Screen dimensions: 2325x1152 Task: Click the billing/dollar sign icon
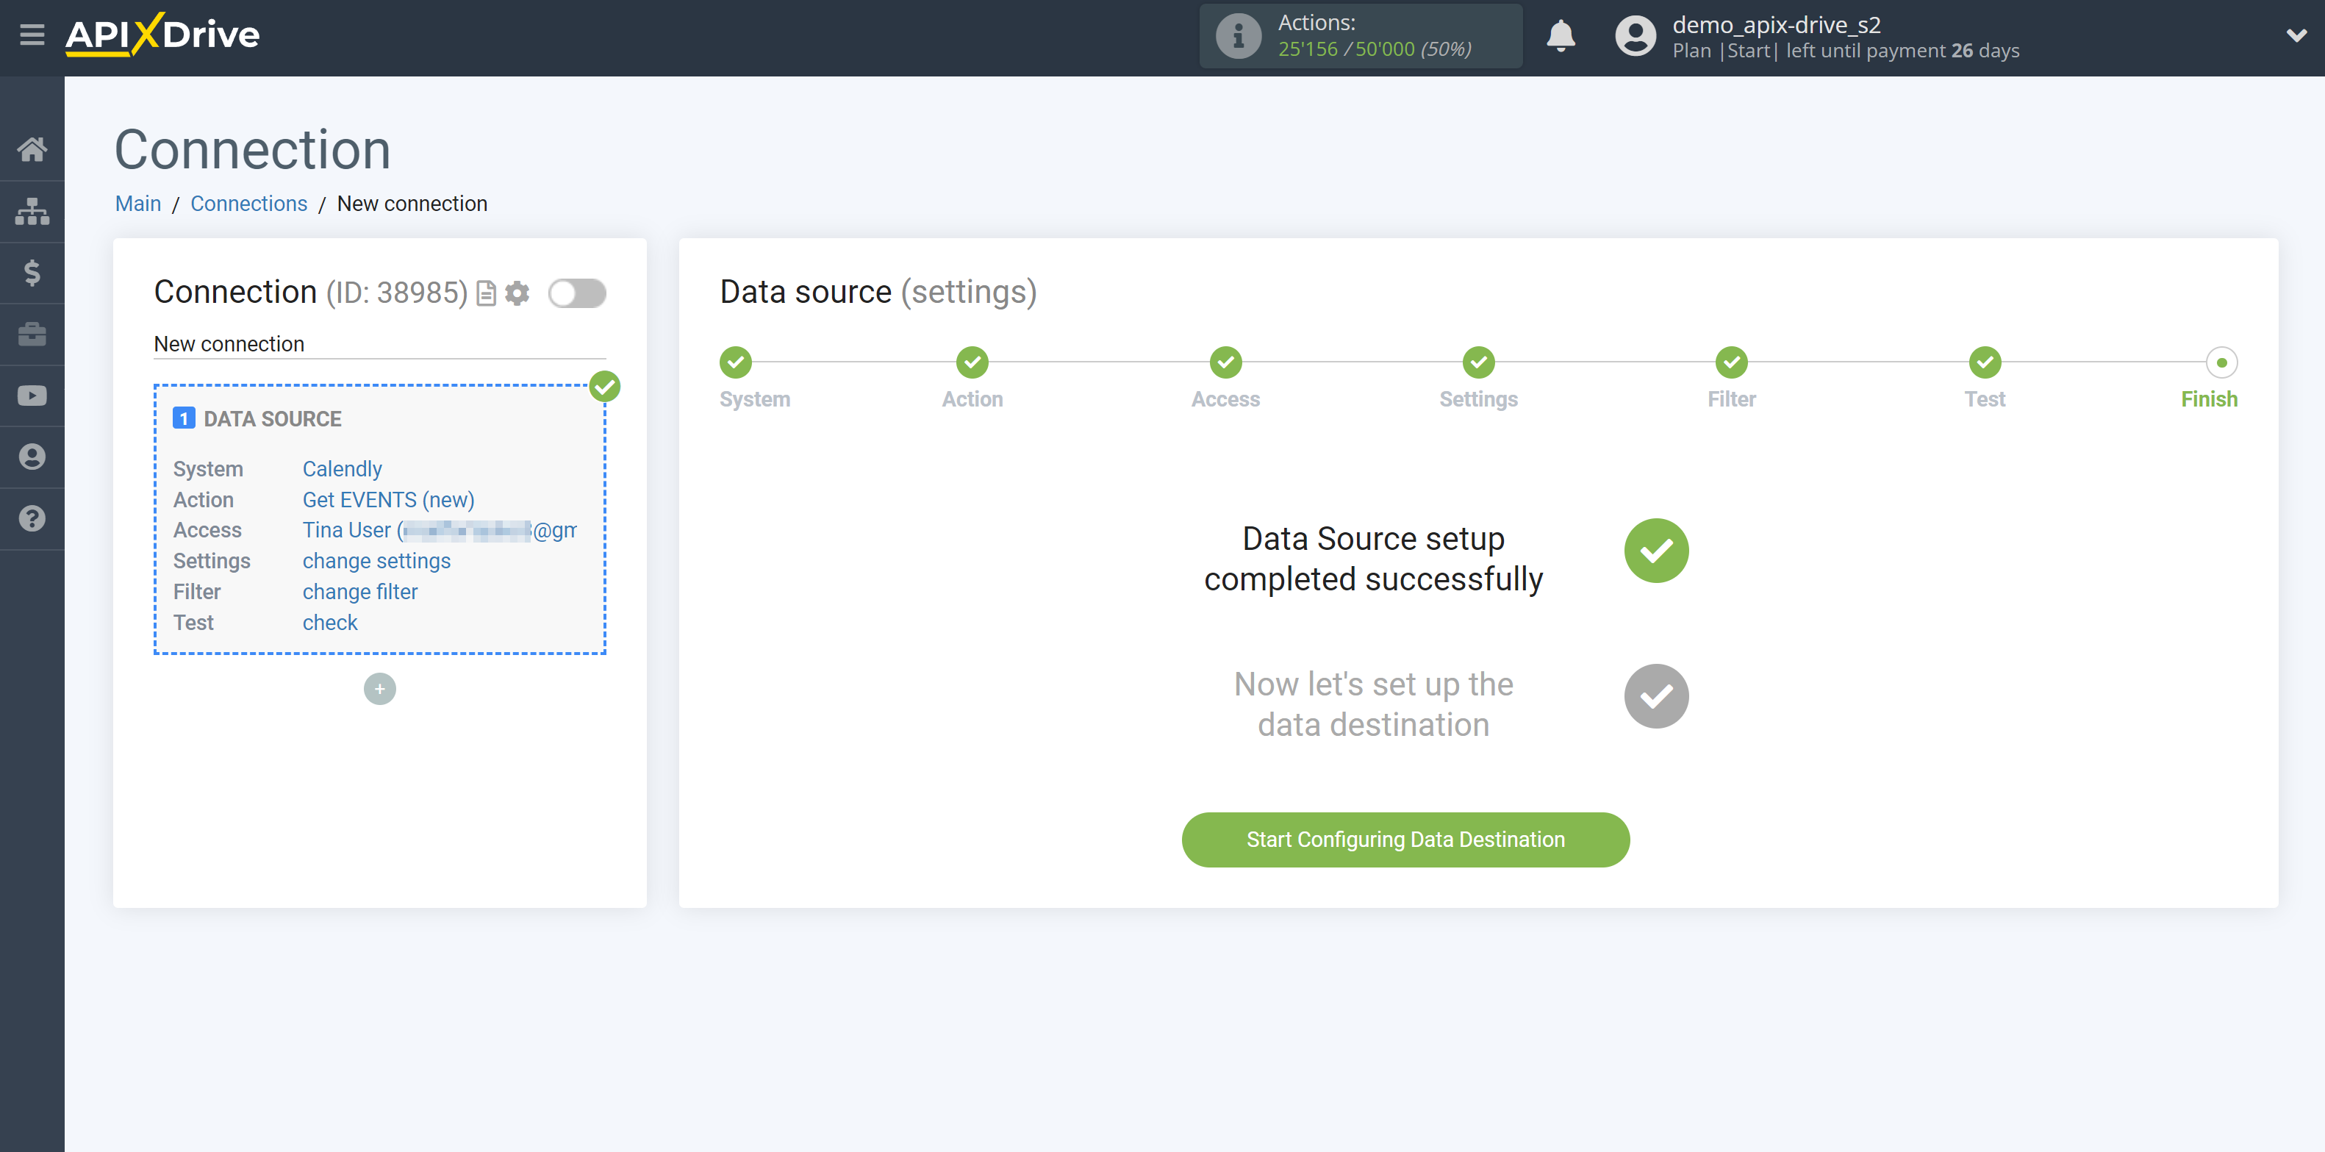tap(32, 273)
